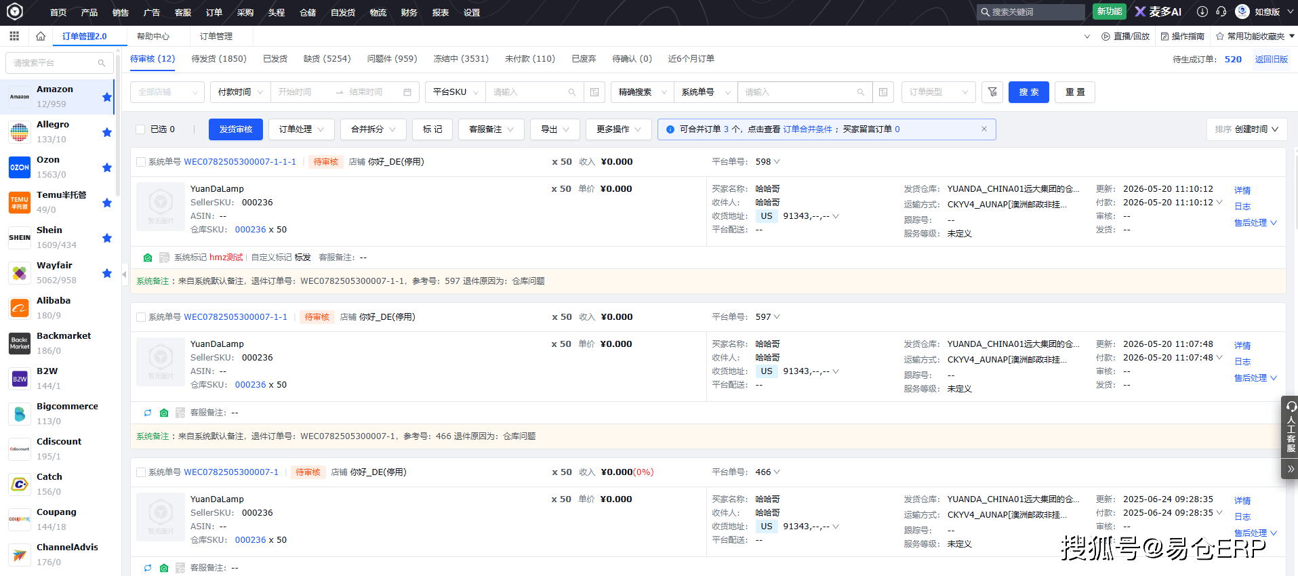Image resolution: width=1298 pixels, height=576 pixels.
Task: Switch to 待发货 (1850) tab
Action: (219, 59)
